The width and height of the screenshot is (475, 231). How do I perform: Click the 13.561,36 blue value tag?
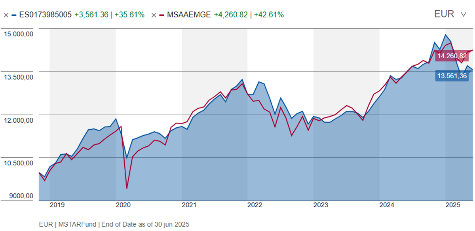(x=452, y=76)
